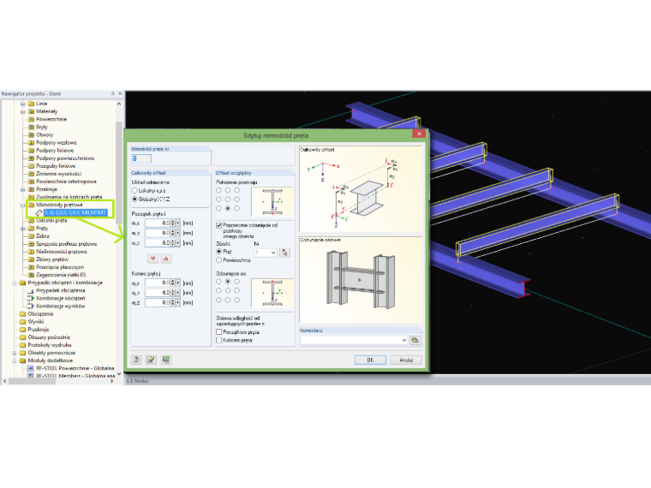Collapse the Mimośrody prętowe node

click(x=23, y=205)
